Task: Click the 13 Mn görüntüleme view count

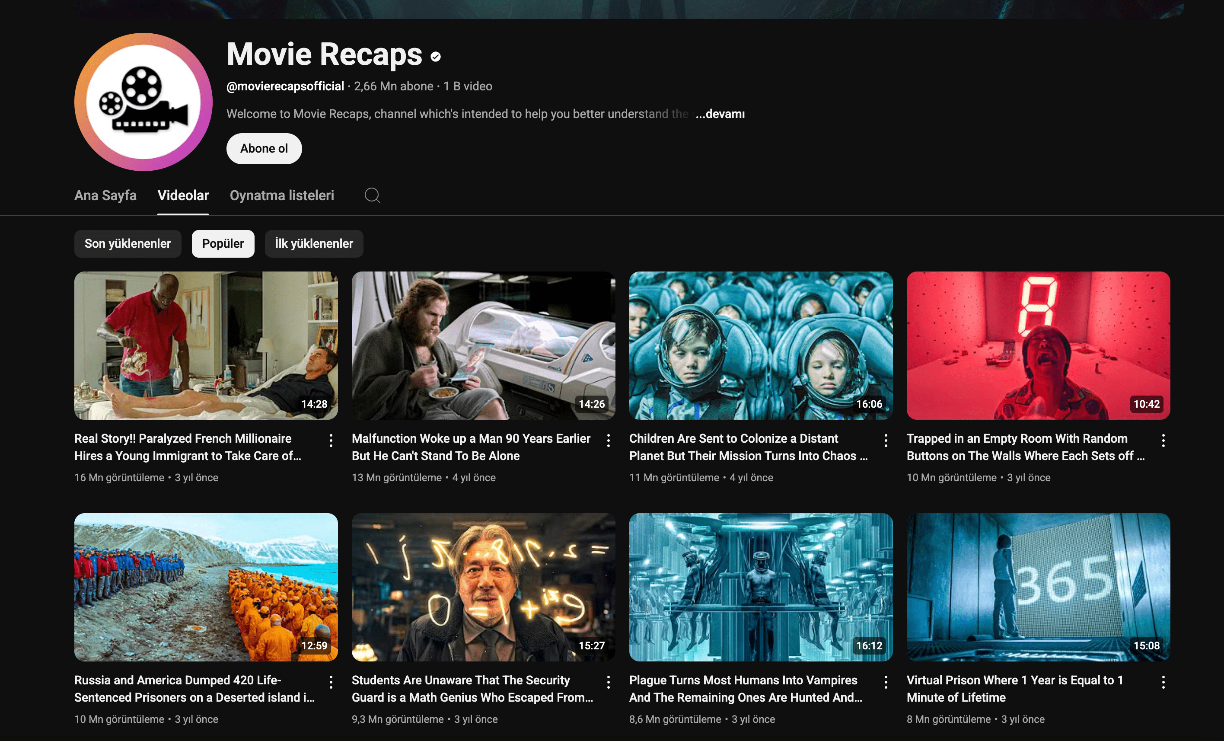Action: pyautogui.click(x=396, y=478)
